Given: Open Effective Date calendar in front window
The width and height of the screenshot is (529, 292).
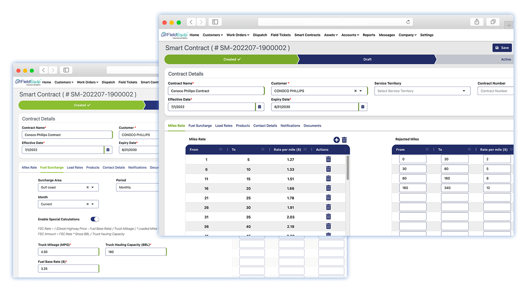Looking at the screenshot, I should coord(260,107).
